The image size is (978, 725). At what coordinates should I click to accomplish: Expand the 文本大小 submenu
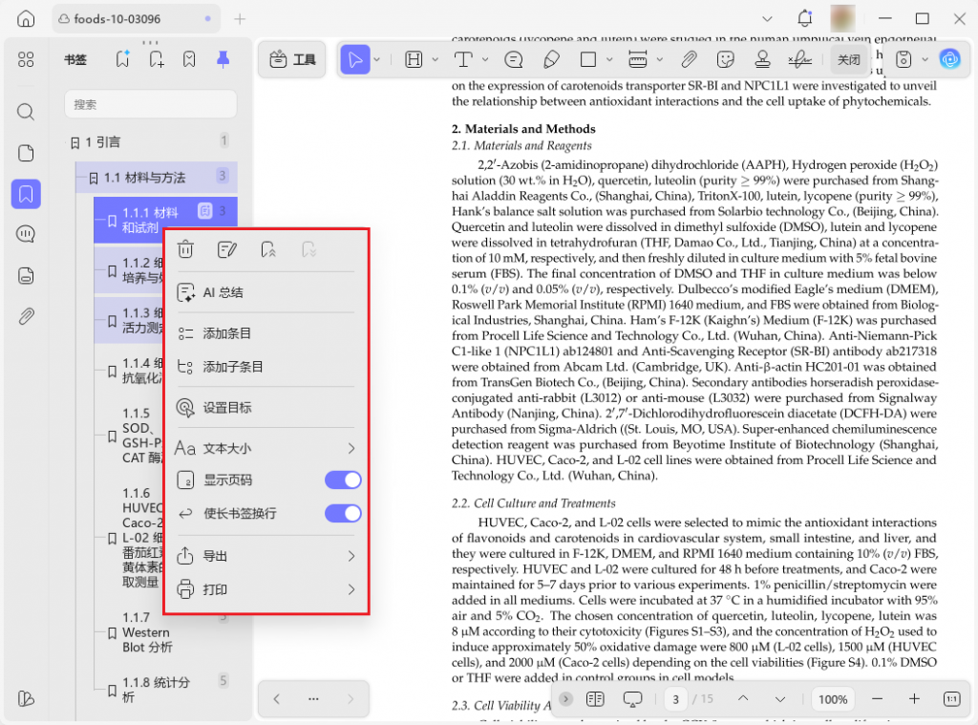pyautogui.click(x=351, y=448)
